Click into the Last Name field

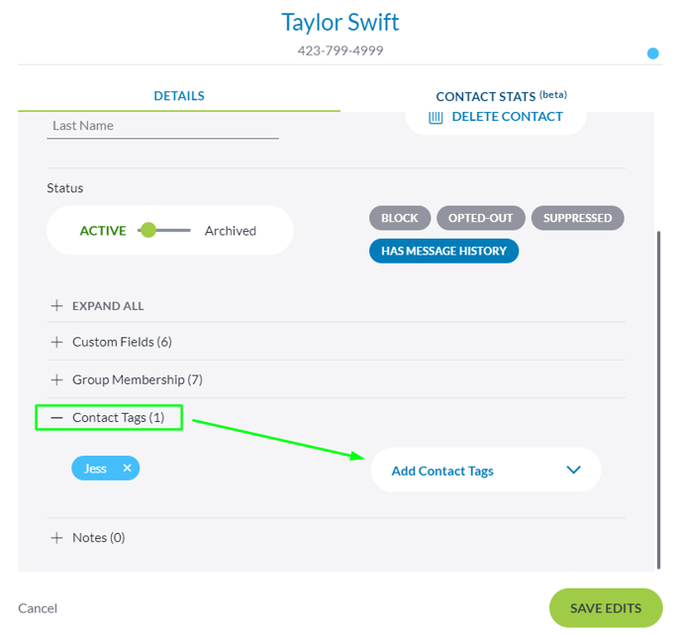click(162, 126)
